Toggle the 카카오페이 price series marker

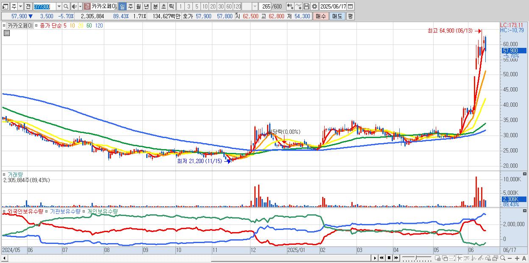click(x=5, y=25)
